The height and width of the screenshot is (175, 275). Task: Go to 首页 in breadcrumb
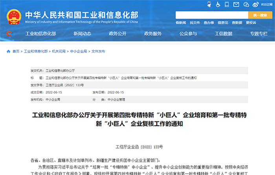click(x=16, y=51)
